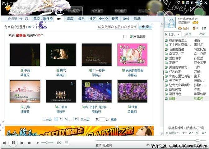Viewport: 209px width, 149px height.
Task: Focus the page number input box
Action: pyautogui.click(x=102, y=119)
